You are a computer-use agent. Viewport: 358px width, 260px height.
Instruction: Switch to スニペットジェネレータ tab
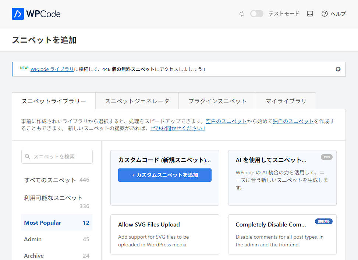(x=137, y=101)
